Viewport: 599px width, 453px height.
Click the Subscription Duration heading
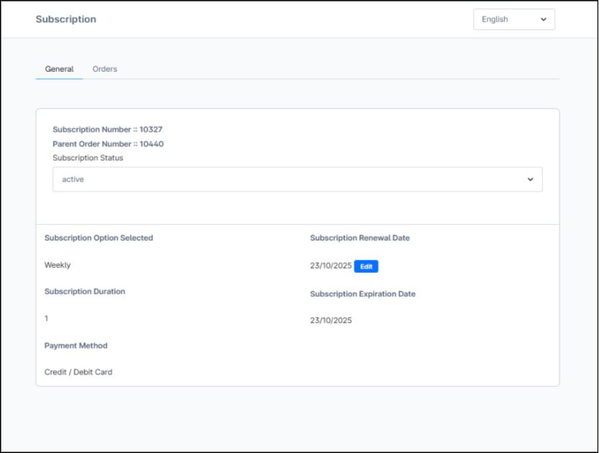[85, 291]
